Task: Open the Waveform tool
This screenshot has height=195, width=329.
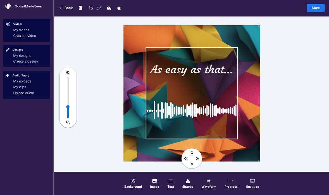Action: click(x=209, y=184)
